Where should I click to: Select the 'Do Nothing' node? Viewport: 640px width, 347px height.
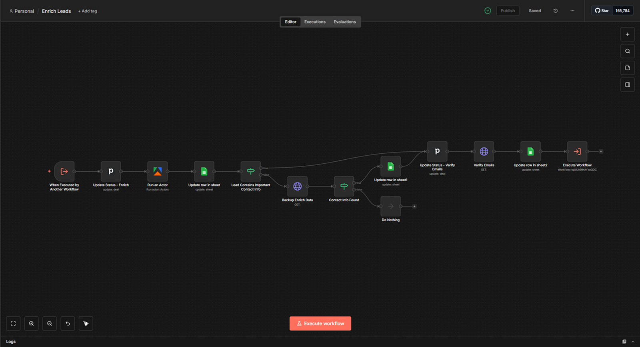[390, 206]
